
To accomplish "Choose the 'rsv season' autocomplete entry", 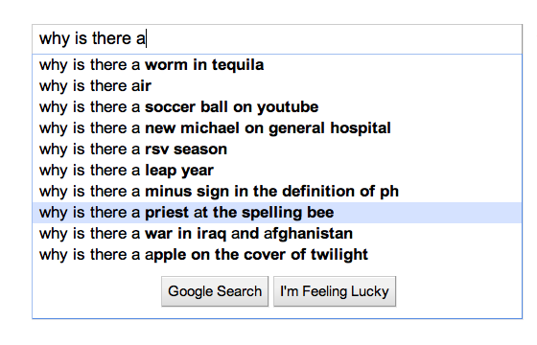I will [277, 149].
